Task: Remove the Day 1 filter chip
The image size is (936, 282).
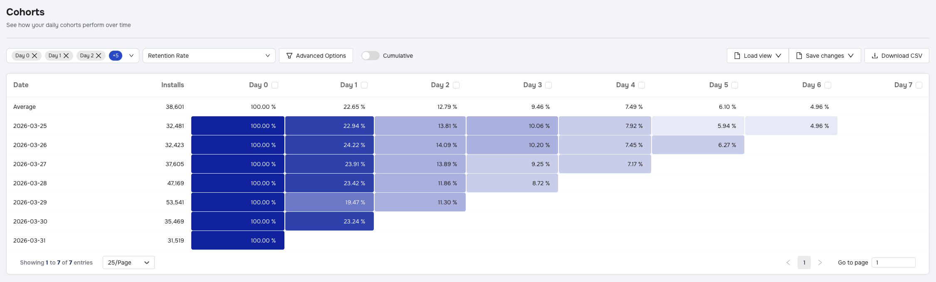Action: click(66, 56)
